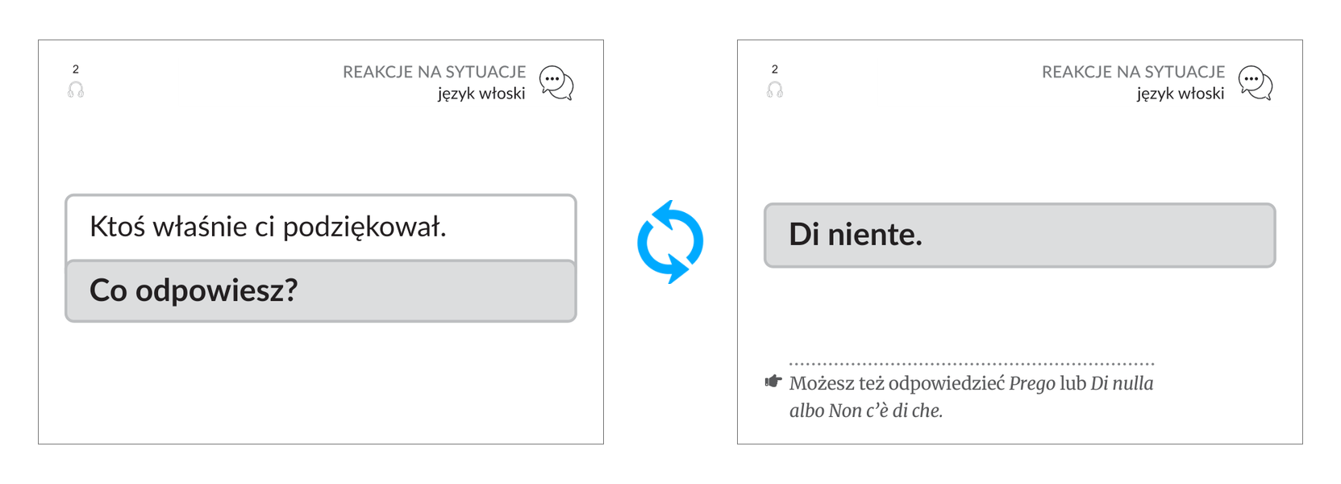
Task: Click speech bubbles icon on right card
Action: 1256,83
